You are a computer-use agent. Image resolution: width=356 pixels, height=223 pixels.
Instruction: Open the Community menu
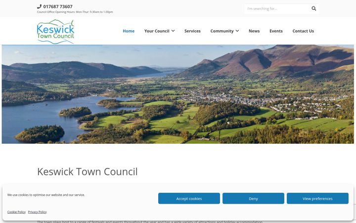(222, 31)
